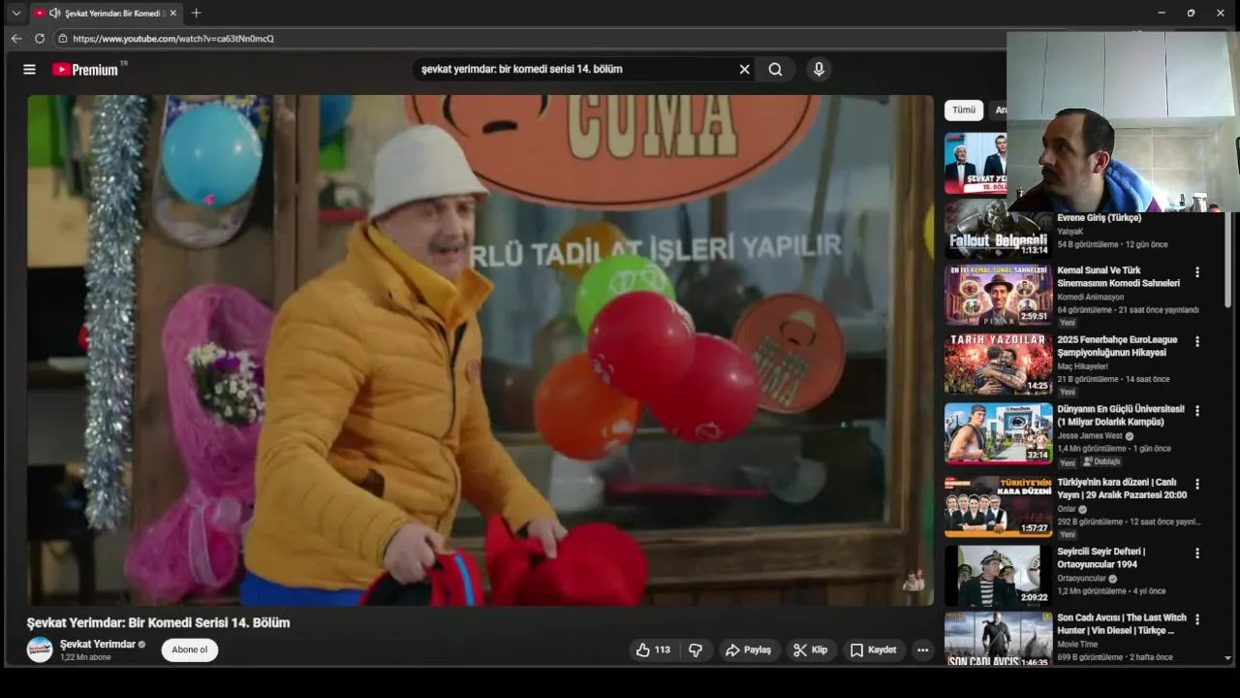Close the Şevkat Yerimdar browser tab
The image size is (1240, 698).
[x=173, y=13]
